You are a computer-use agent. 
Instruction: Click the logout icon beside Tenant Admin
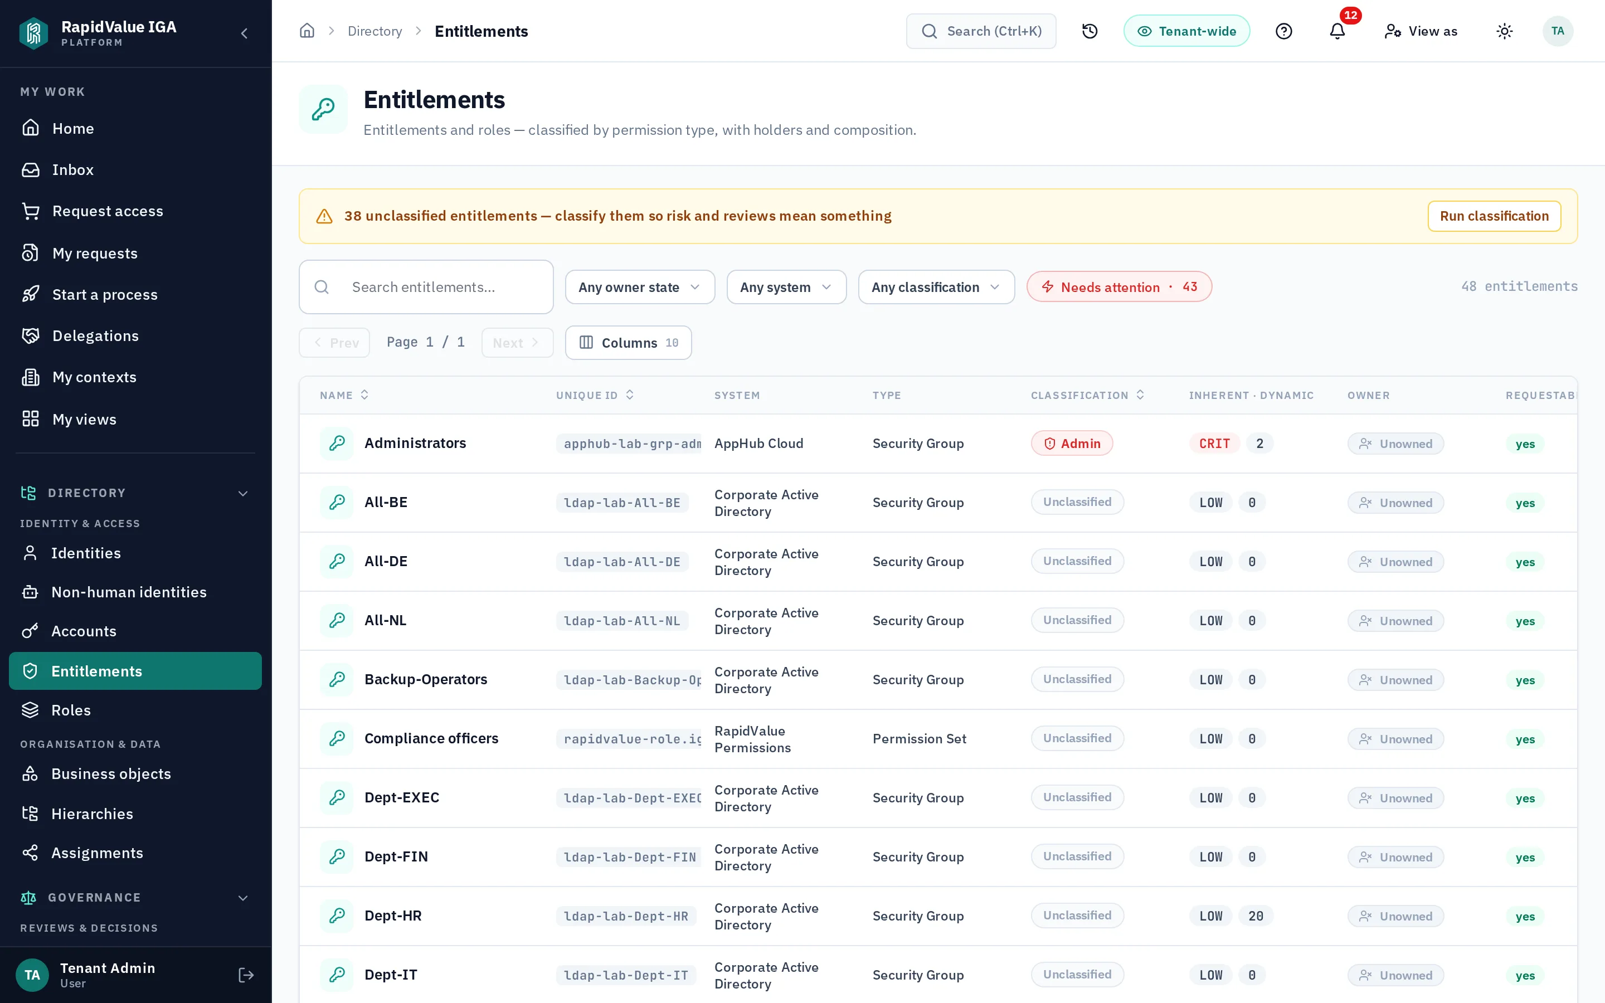tap(246, 975)
